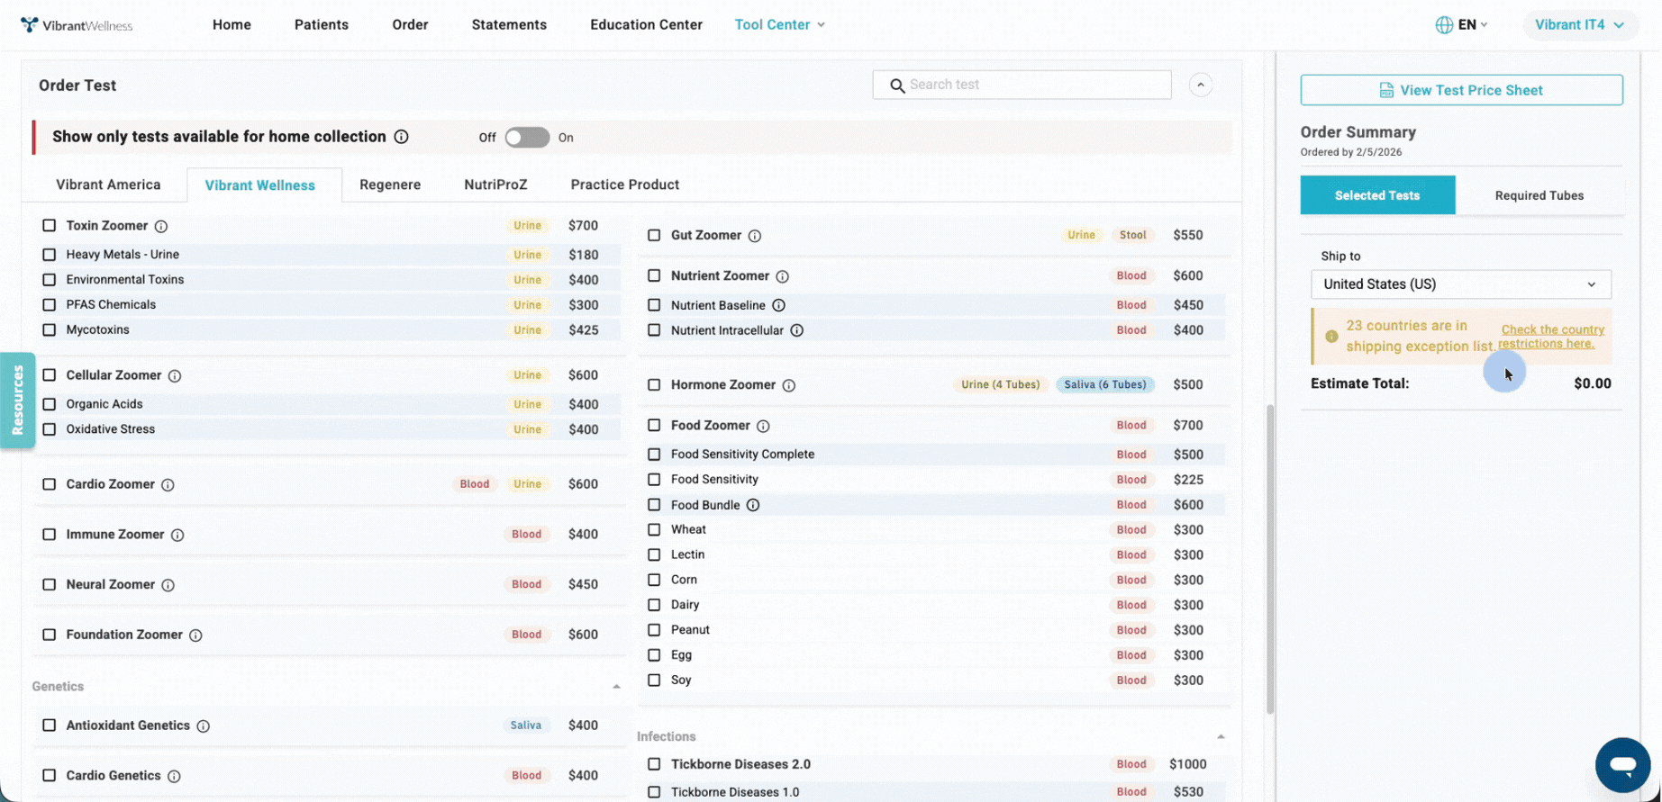
Task: Collapse the Genetics section
Action: click(616, 687)
